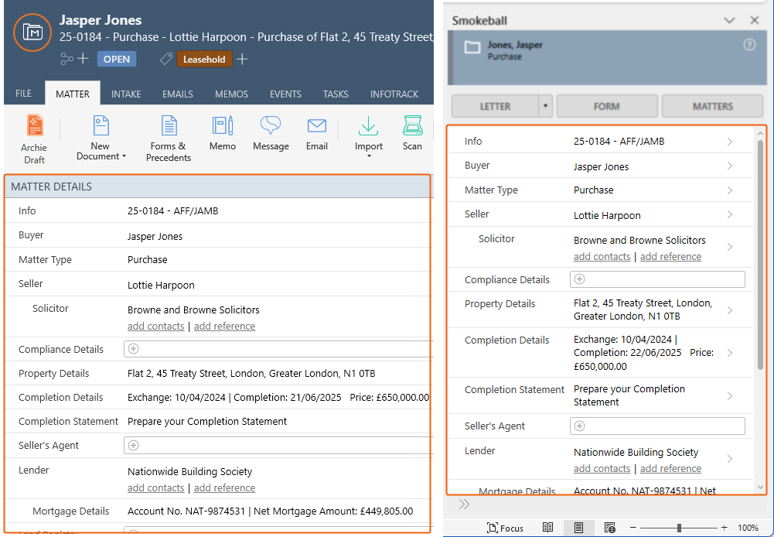Click the OPEN status badge
The image size is (774, 537).
pos(117,60)
